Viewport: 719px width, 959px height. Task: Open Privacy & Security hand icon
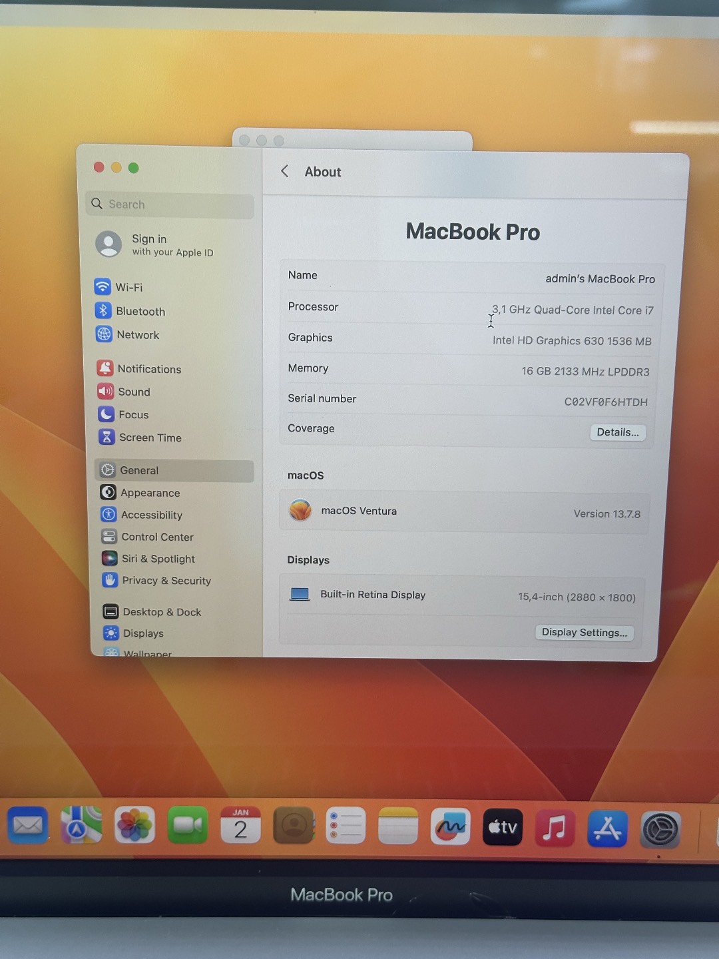pos(110,580)
